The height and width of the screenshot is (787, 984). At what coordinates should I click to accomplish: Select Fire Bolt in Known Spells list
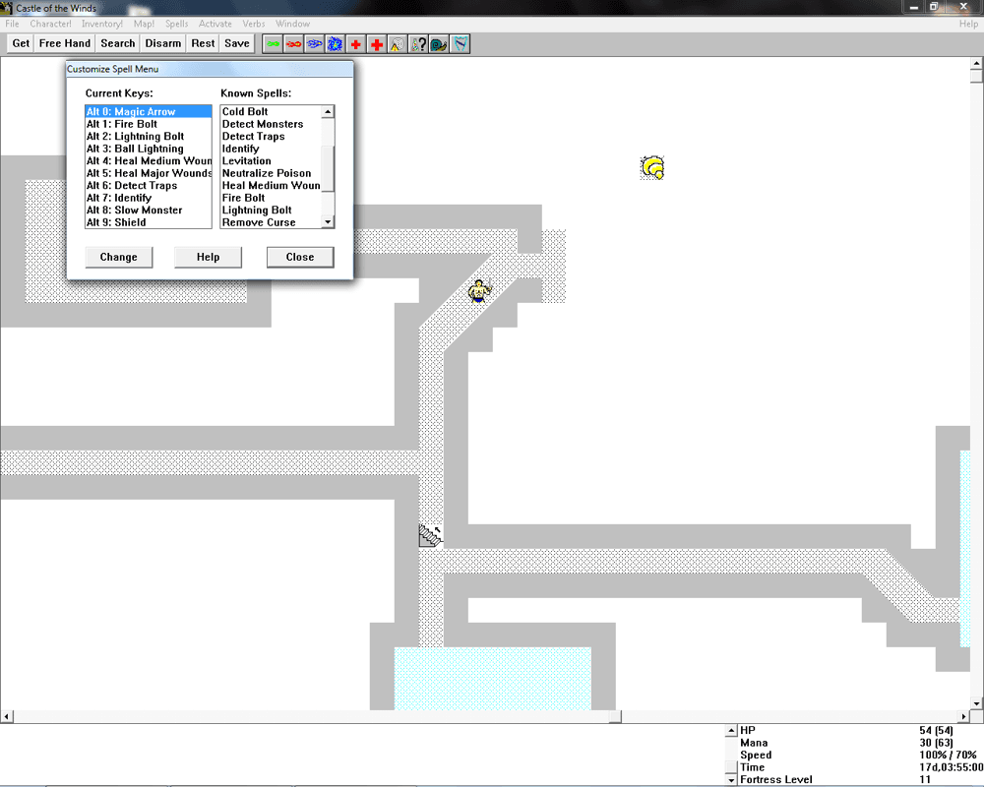pos(272,198)
